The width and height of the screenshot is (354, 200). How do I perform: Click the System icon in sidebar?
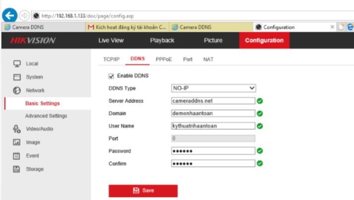coord(16,77)
